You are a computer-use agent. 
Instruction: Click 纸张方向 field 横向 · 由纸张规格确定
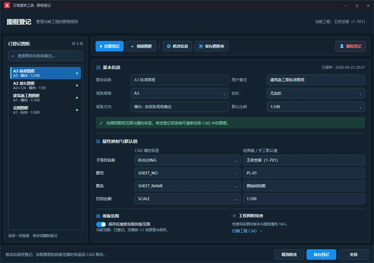(180, 107)
